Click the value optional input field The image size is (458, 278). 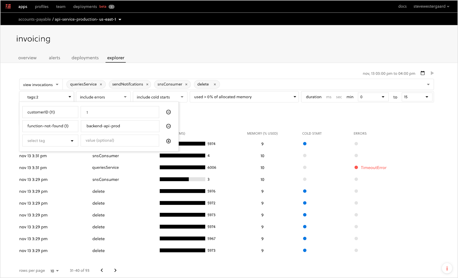[120, 141]
